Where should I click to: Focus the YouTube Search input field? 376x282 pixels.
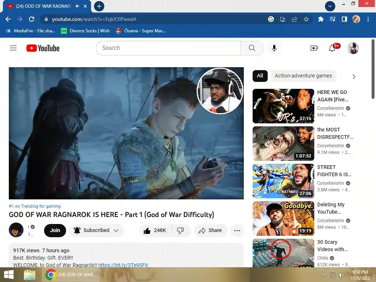click(x=168, y=48)
